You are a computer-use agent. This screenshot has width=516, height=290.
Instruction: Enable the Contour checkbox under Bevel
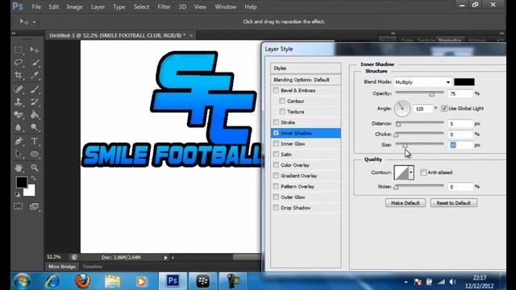pos(282,101)
